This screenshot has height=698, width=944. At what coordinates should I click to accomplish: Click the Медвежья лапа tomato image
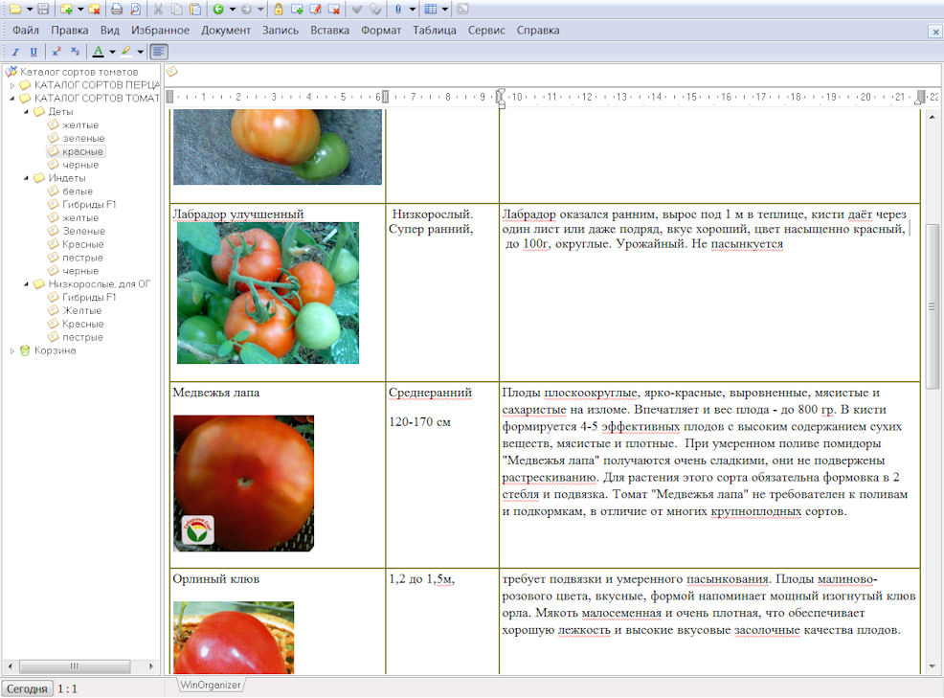click(x=244, y=483)
